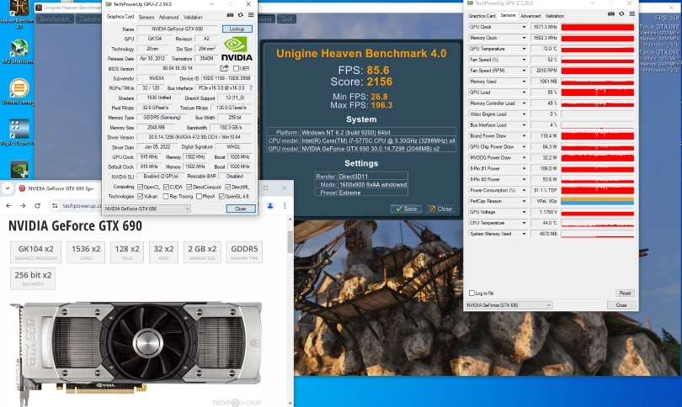
Task: Open the browser three-dot menu
Action: [285, 205]
